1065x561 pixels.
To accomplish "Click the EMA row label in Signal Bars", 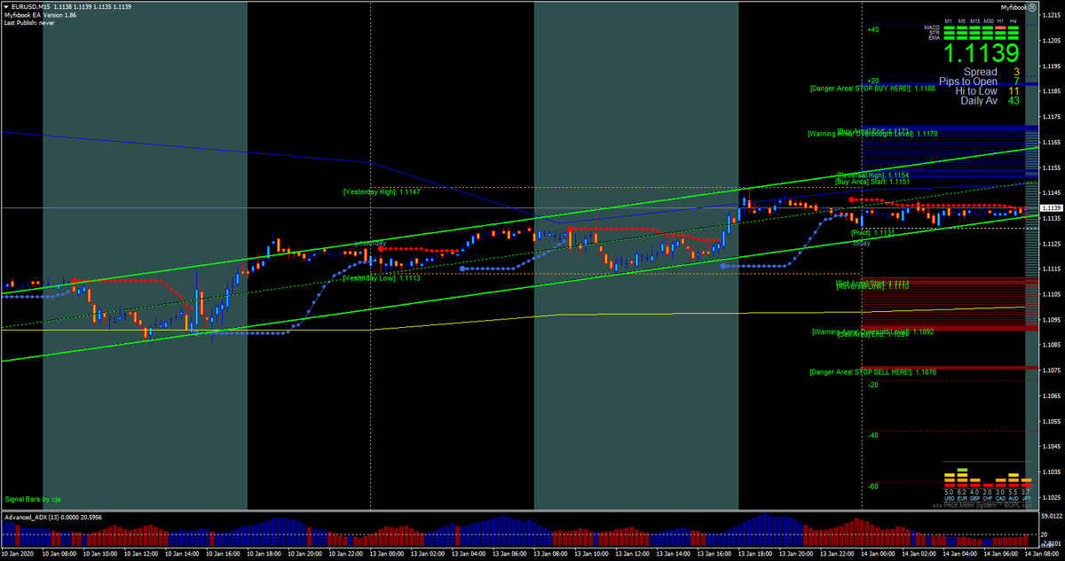I will [x=934, y=38].
